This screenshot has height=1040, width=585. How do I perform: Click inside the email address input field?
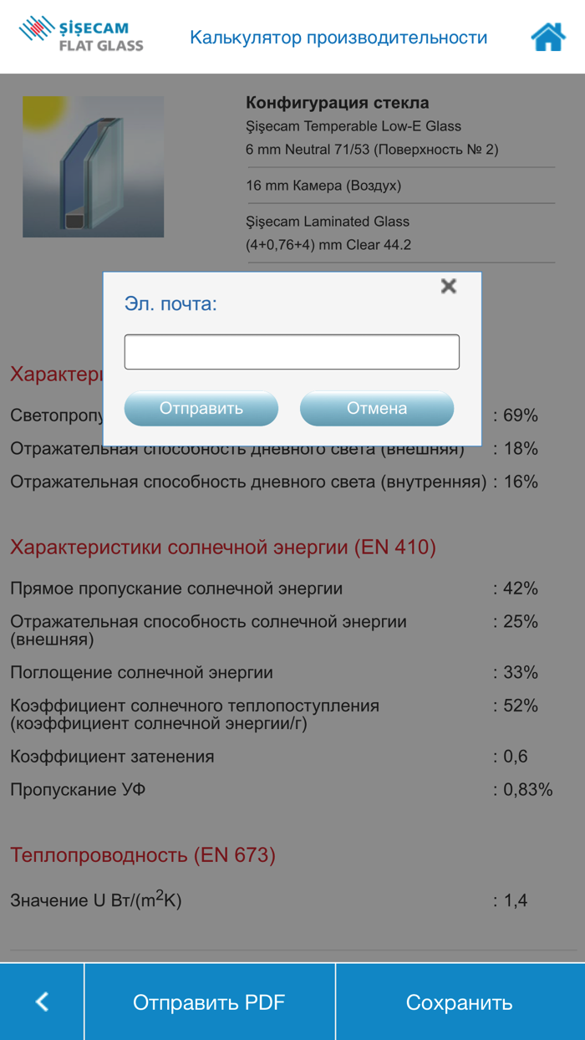click(291, 351)
